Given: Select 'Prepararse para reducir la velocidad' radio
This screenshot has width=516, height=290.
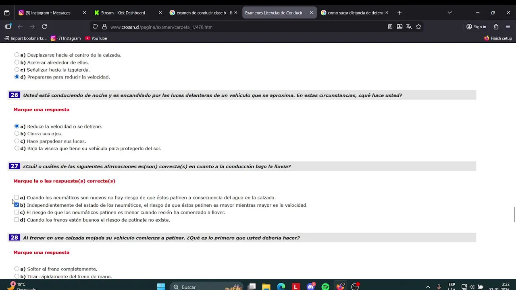Looking at the screenshot, I should [17, 77].
